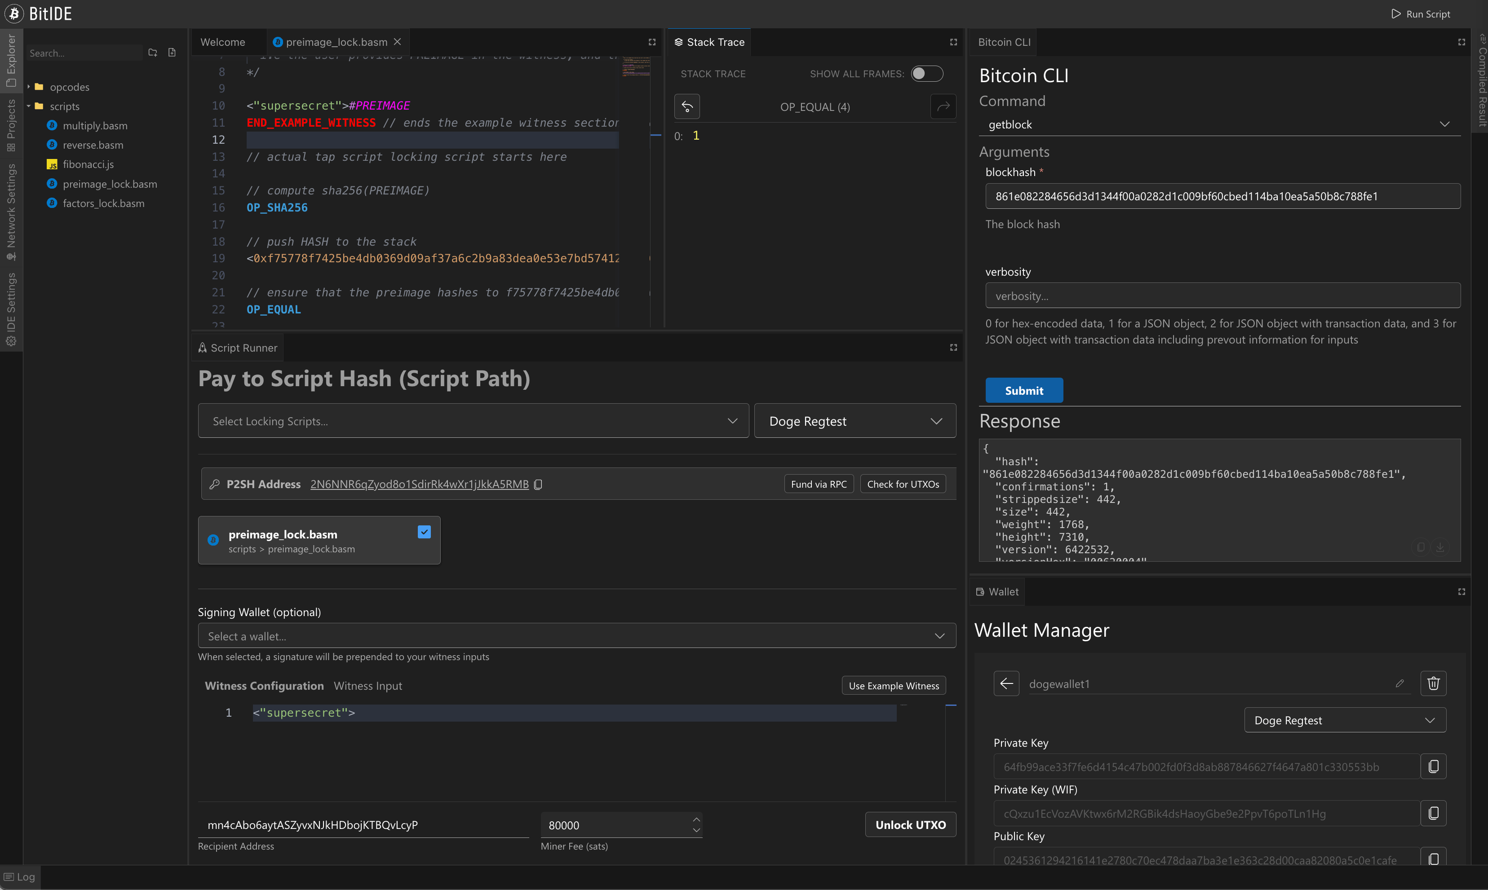The width and height of the screenshot is (1488, 890).
Task: Switch to the Welcome tab
Action: 222,42
